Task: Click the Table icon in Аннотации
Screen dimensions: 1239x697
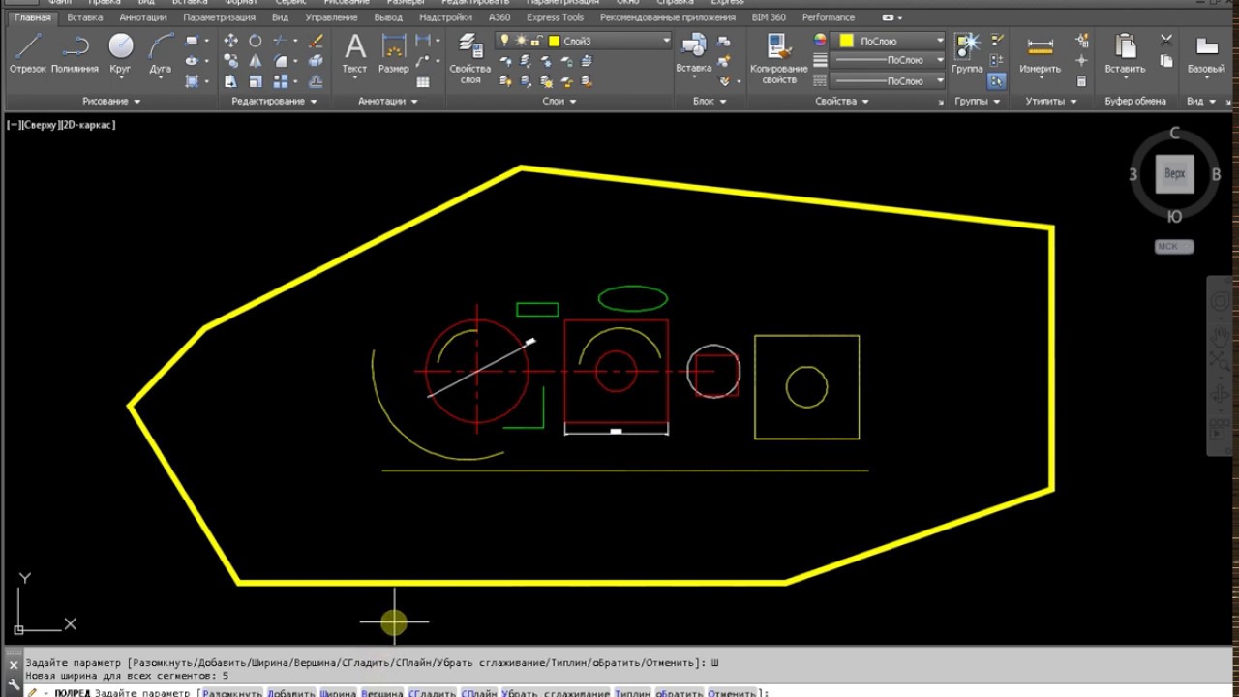Action: pos(423,81)
